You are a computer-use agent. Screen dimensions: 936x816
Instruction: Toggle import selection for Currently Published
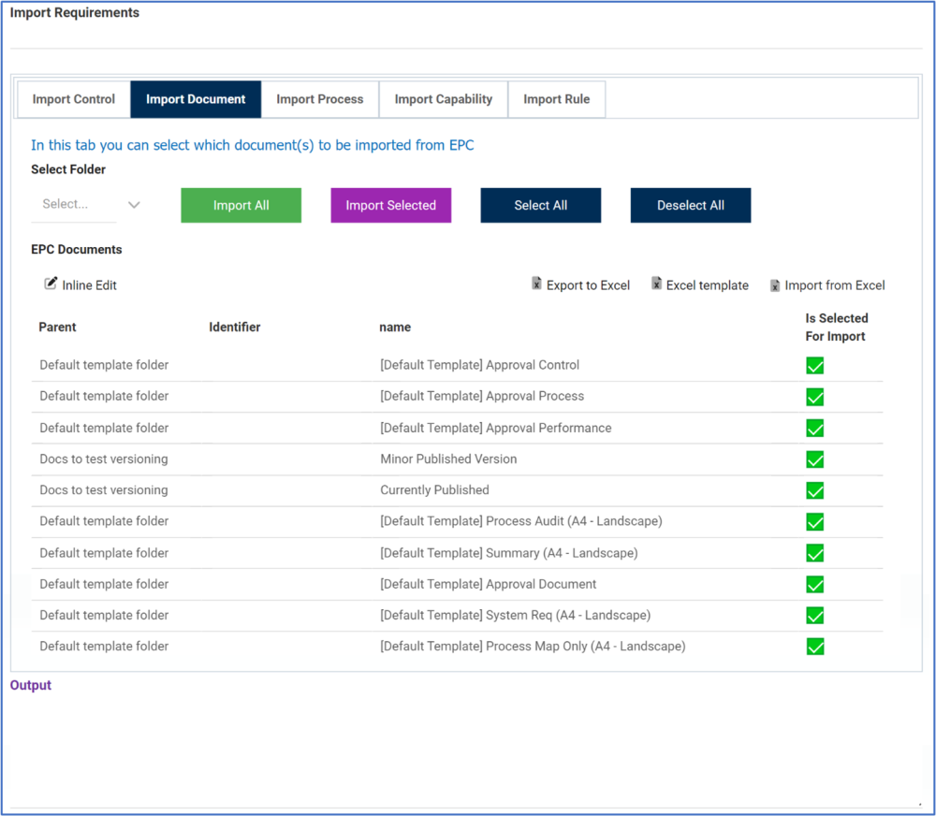pyautogui.click(x=814, y=490)
